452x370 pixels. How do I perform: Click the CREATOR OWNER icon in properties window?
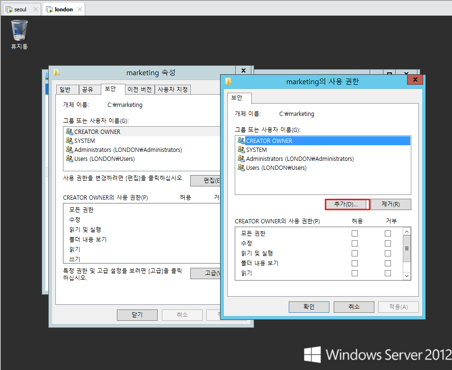click(x=69, y=132)
